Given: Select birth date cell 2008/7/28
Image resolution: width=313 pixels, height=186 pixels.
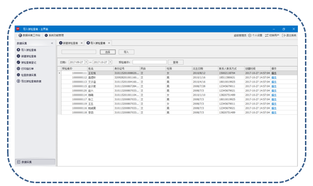Looking at the screenshot, I should pos(205,86).
